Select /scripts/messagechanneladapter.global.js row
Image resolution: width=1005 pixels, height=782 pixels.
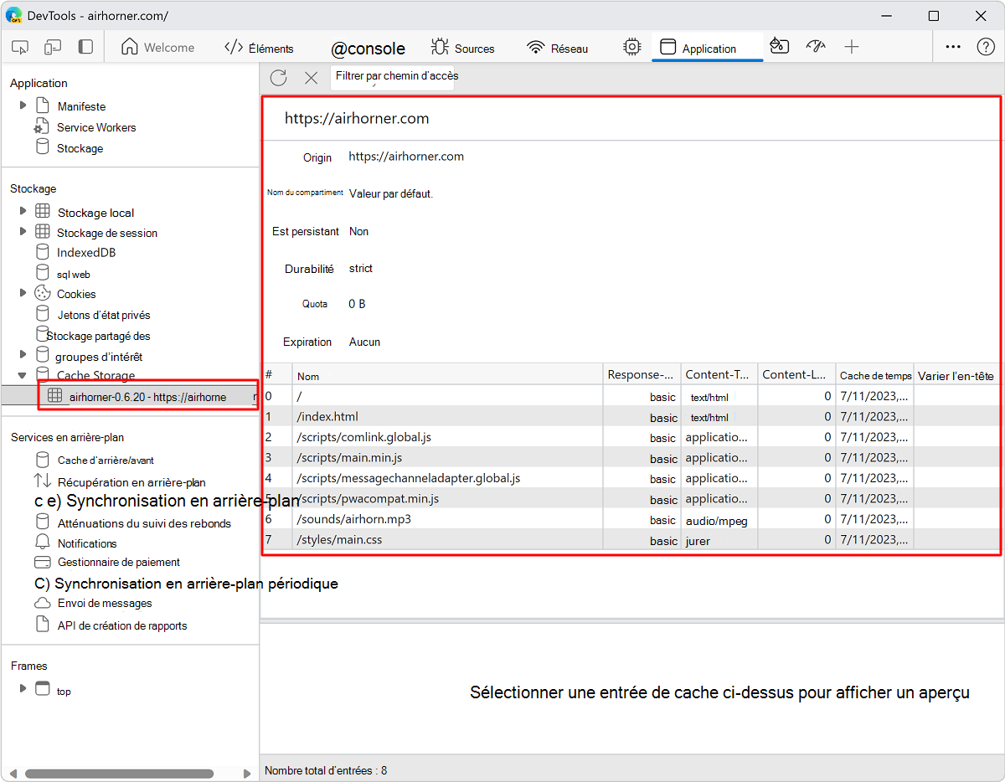(x=630, y=478)
